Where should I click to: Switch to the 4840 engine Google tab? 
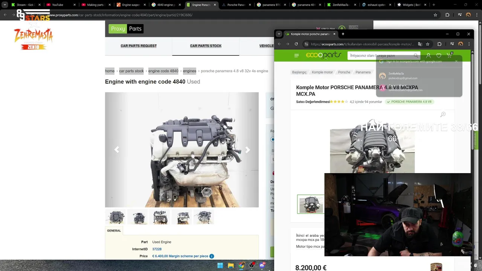(x=166, y=5)
